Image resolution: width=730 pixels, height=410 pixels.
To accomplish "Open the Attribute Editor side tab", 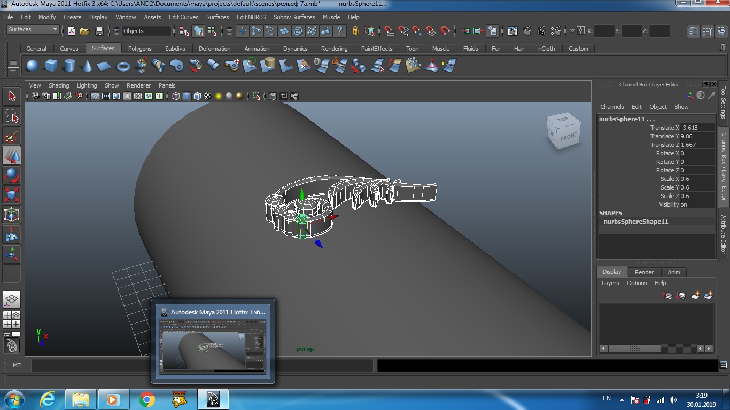I will tap(724, 234).
